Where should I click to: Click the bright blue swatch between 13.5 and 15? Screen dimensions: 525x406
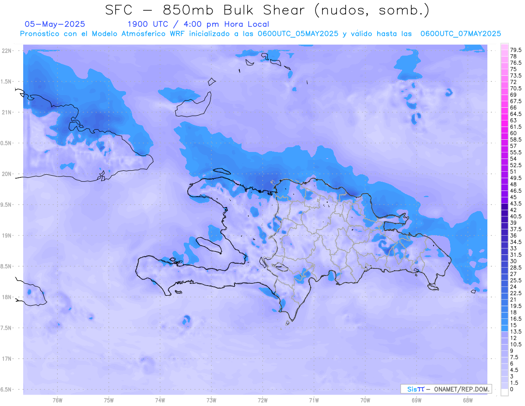point(504,328)
